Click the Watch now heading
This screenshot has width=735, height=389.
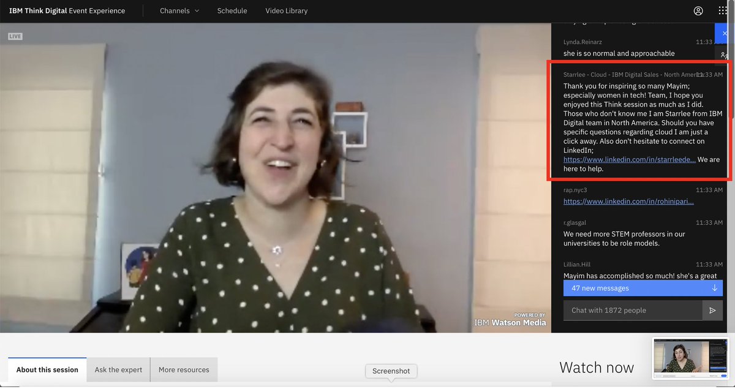pyautogui.click(x=597, y=368)
